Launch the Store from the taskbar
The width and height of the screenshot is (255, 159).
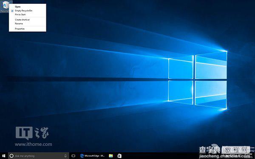coord(119,156)
